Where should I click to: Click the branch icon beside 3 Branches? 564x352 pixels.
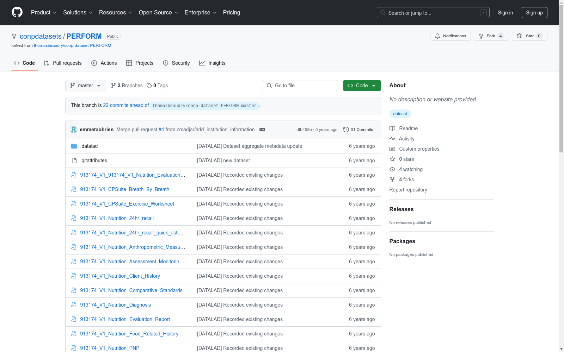pyautogui.click(x=114, y=86)
